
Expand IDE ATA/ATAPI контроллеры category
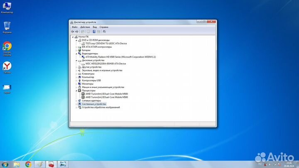click(x=76, y=47)
